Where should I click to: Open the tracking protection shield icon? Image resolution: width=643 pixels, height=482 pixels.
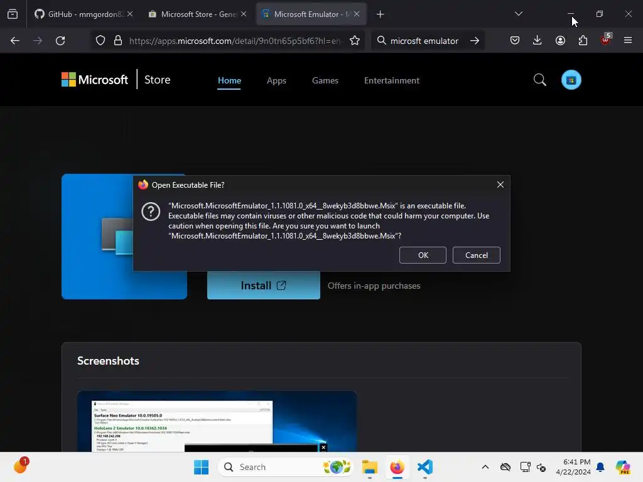click(x=100, y=41)
